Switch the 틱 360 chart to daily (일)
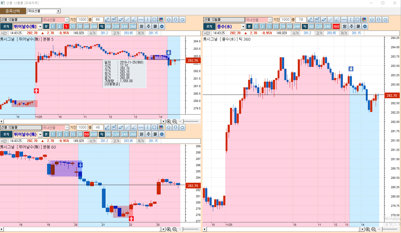401x233 pixels. click(x=345, y=26)
